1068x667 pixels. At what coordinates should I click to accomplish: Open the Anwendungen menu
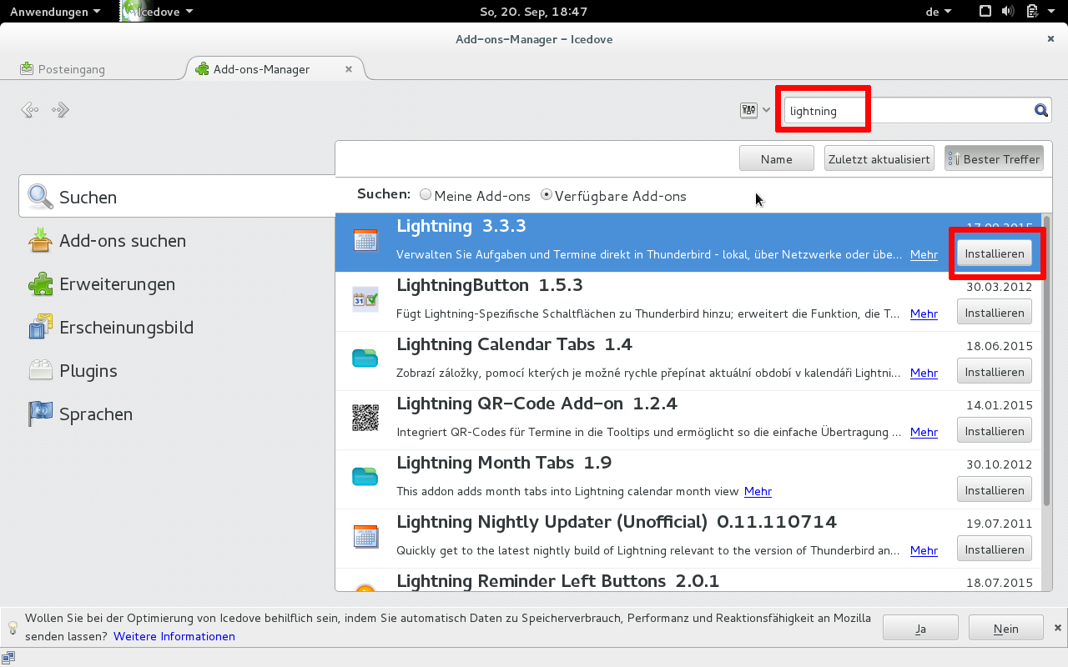(55, 12)
